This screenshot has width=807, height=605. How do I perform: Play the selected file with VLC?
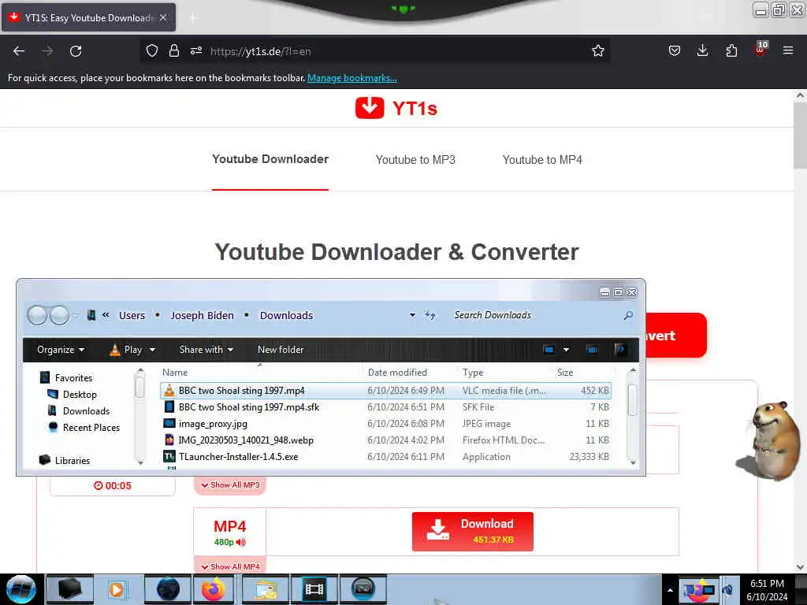tap(127, 349)
